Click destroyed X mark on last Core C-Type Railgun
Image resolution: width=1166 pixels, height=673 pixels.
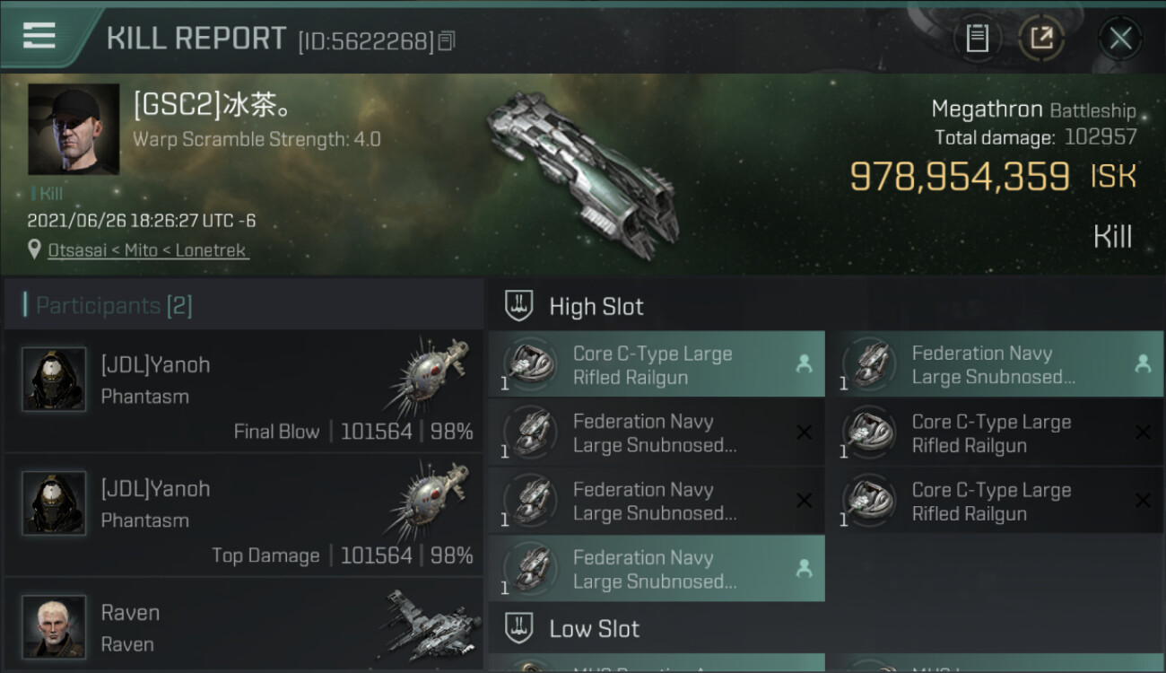[1143, 501]
